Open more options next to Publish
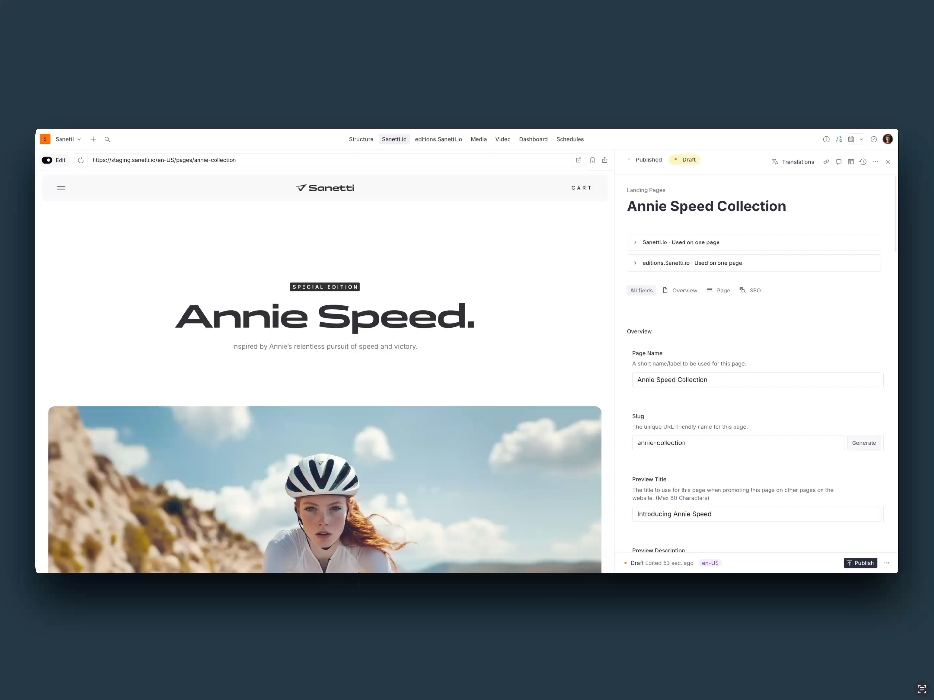The image size is (934, 700). [x=886, y=563]
